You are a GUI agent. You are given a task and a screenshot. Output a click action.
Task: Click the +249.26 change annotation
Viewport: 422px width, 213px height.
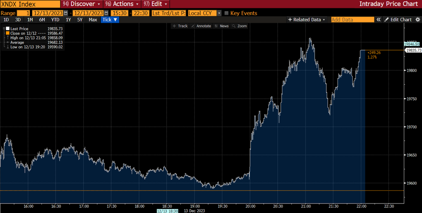[373, 52]
